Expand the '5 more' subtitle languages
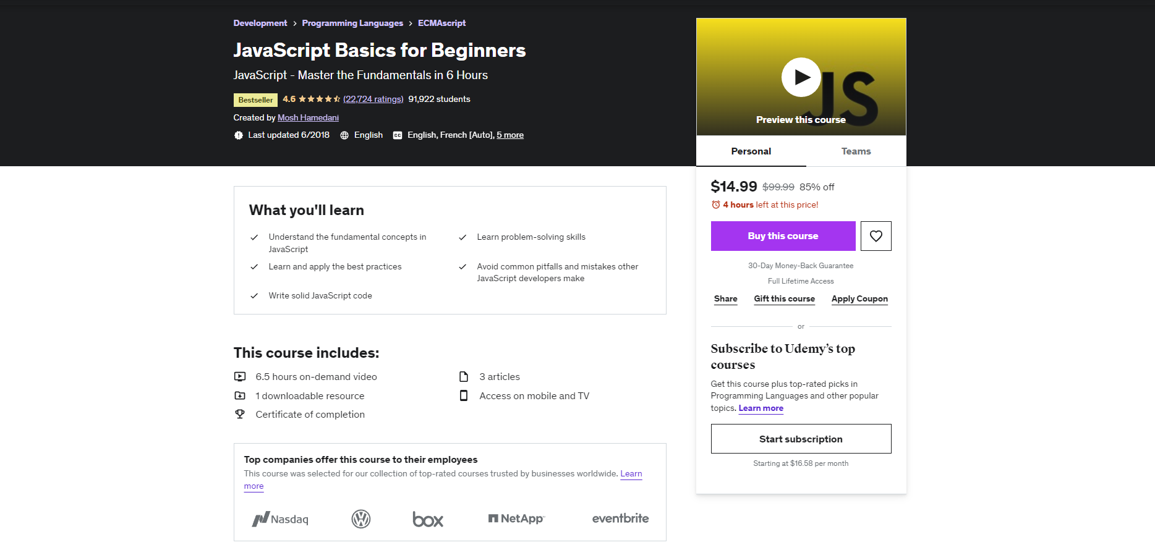 click(x=510, y=135)
